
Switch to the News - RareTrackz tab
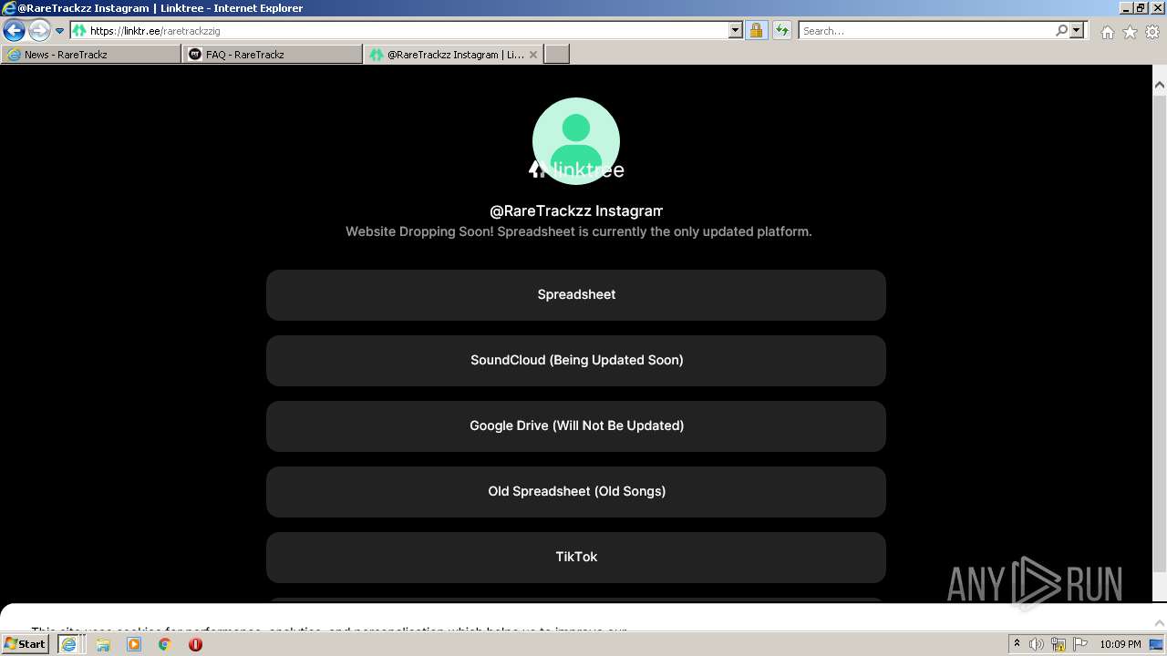pos(91,55)
